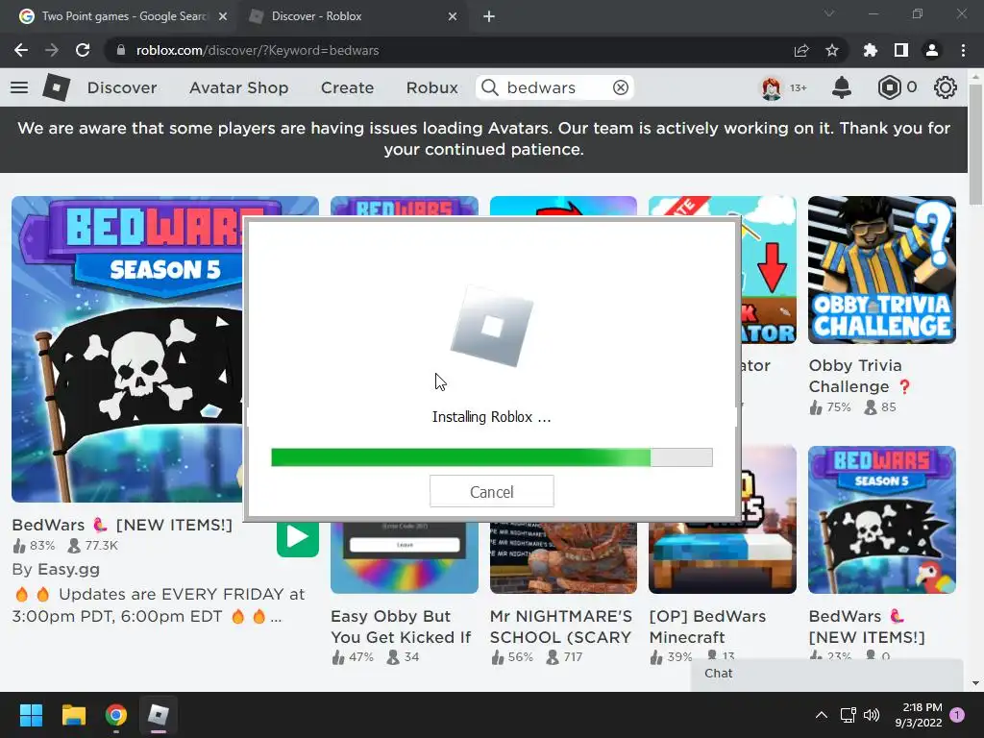Screen dimensions: 984x738
Task: Open Obby Trivia Challenge title link
Action: [860, 376]
